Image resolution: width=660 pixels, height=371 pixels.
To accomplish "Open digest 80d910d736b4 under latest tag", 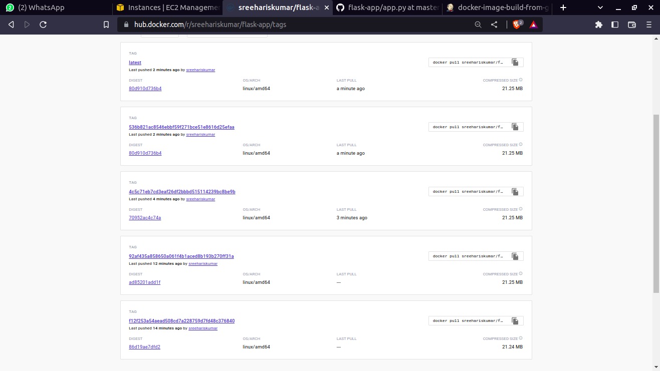I will point(145,89).
